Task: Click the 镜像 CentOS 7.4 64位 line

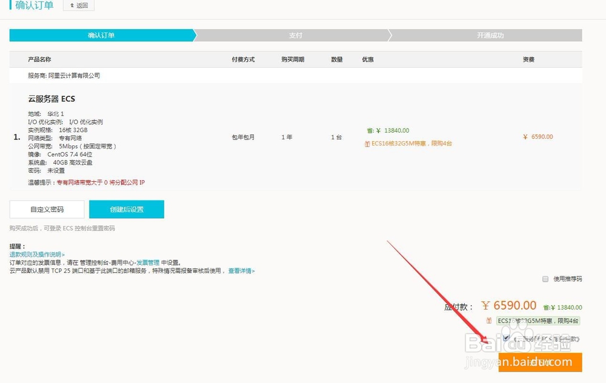Action: pyautogui.click(x=60, y=154)
